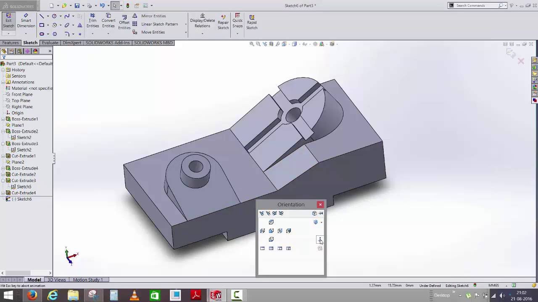The height and width of the screenshot is (302, 538).
Task: Select the Smart Dimension tool
Action: (26, 21)
